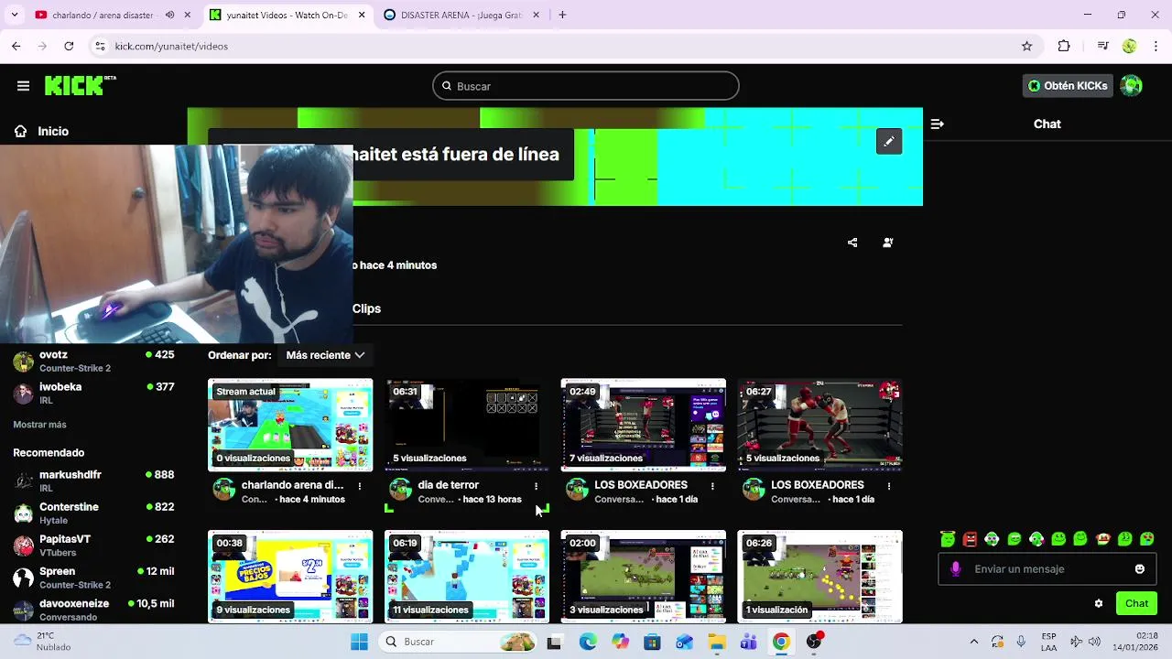
Task: Collapse the chat panel with arrow icon
Action: (937, 124)
